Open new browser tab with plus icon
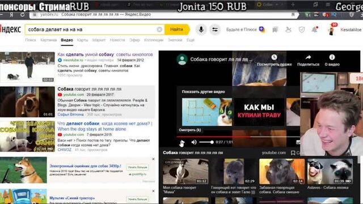363x204 pixels. (x=293, y=5)
